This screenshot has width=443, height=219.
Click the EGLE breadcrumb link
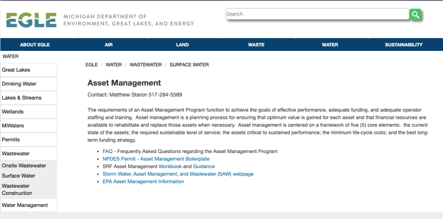[92, 65]
